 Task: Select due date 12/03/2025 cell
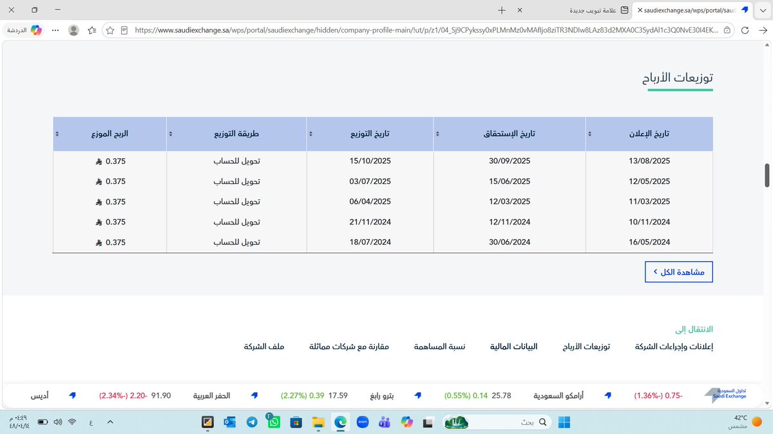(510, 201)
